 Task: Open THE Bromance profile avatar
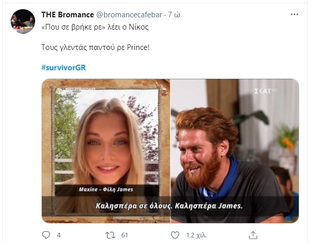(23, 21)
